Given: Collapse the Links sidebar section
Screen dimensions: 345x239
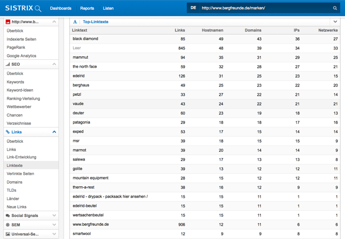Looking at the screenshot, I should pyautogui.click(x=54, y=132).
